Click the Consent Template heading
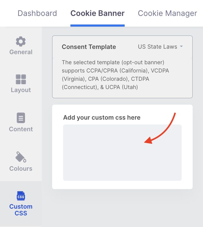 [89, 47]
